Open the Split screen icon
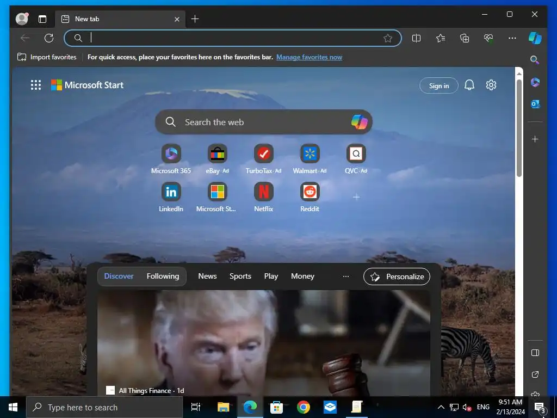557x418 pixels. tap(416, 38)
